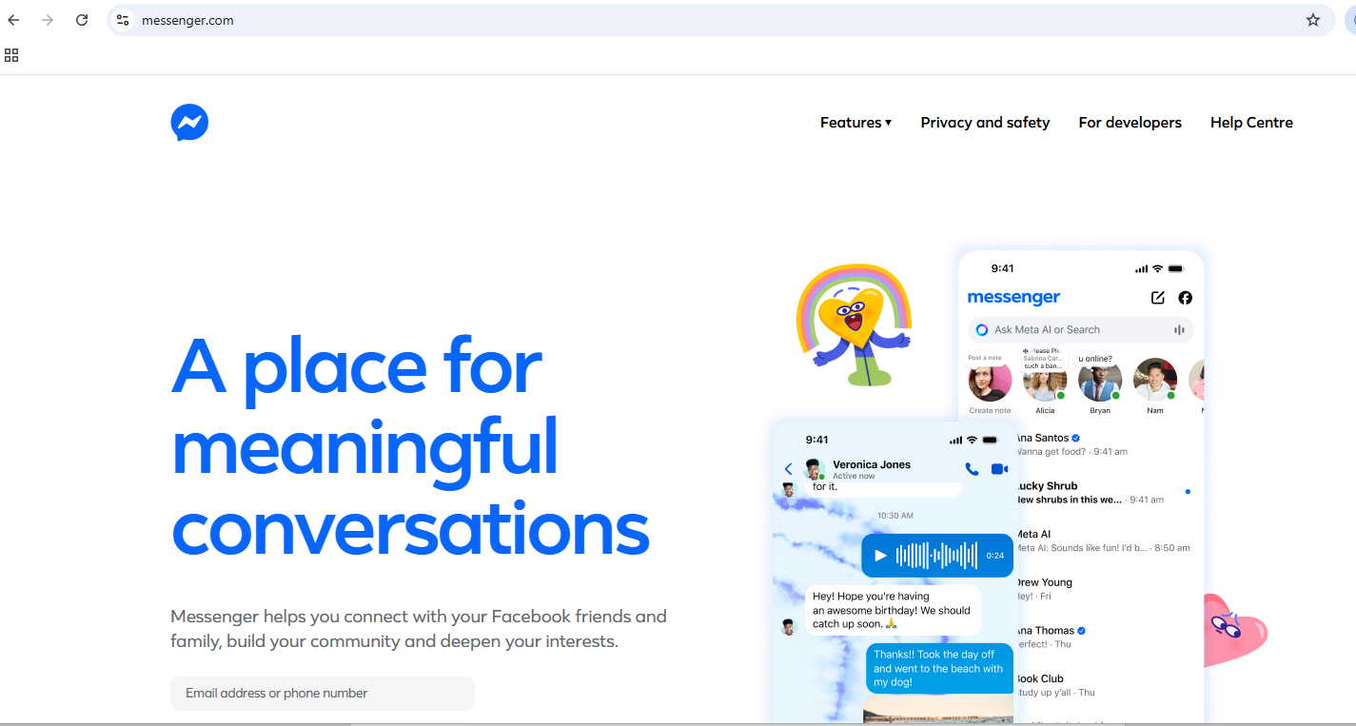Play the voice message audio clip
Image resolution: width=1356 pixels, height=726 pixels.
(x=881, y=556)
